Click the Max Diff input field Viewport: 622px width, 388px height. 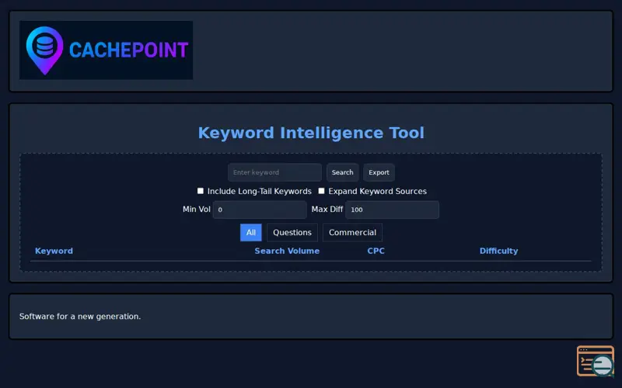(392, 210)
